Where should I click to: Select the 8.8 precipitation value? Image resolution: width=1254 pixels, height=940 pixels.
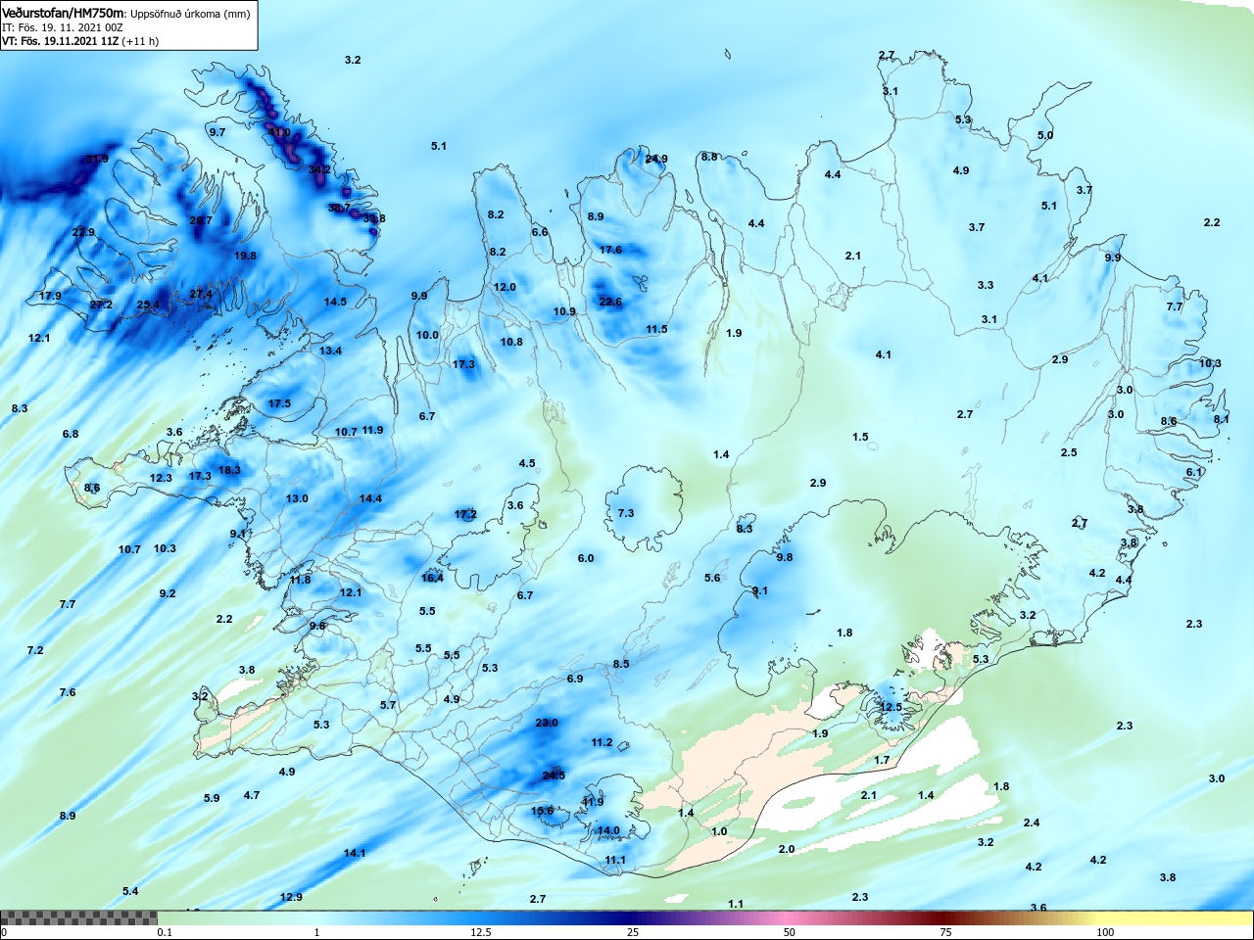tap(709, 157)
